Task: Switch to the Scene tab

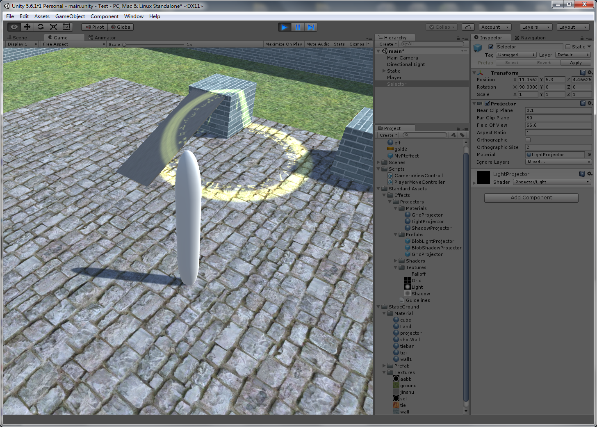Action: click(17, 38)
